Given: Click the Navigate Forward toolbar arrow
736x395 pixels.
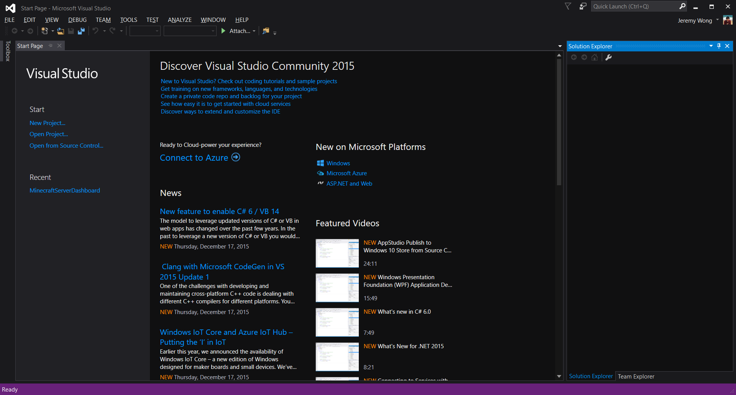Looking at the screenshot, I should [30, 31].
